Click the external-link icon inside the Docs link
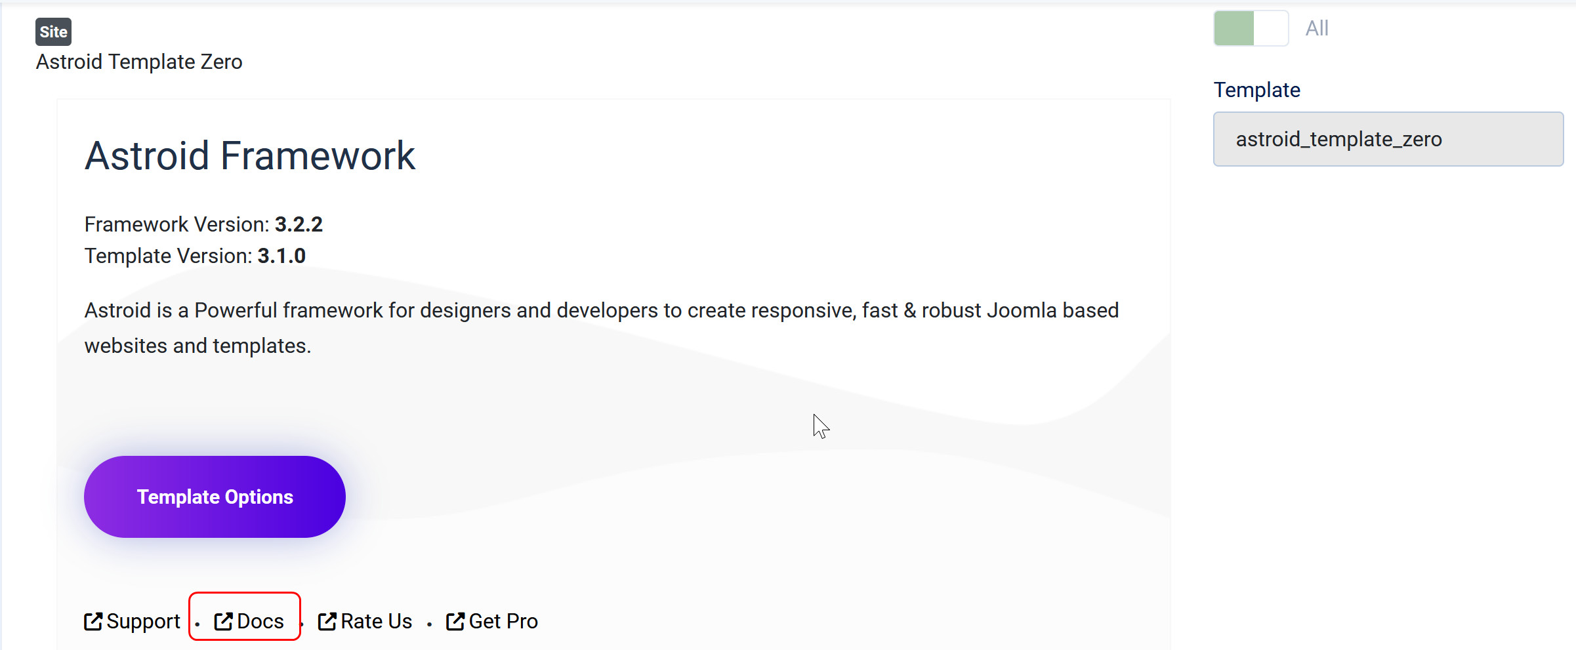The height and width of the screenshot is (650, 1576). (x=224, y=620)
